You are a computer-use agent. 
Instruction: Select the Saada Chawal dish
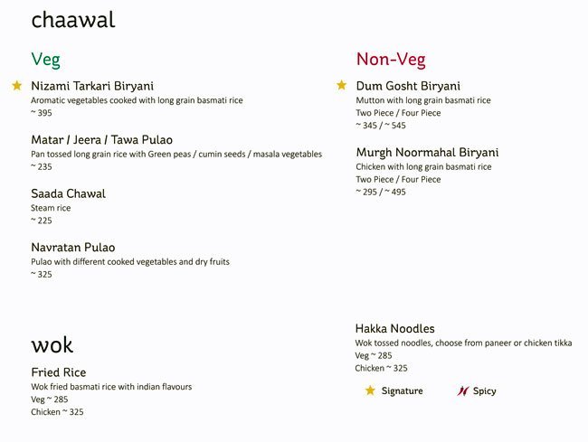coord(68,193)
